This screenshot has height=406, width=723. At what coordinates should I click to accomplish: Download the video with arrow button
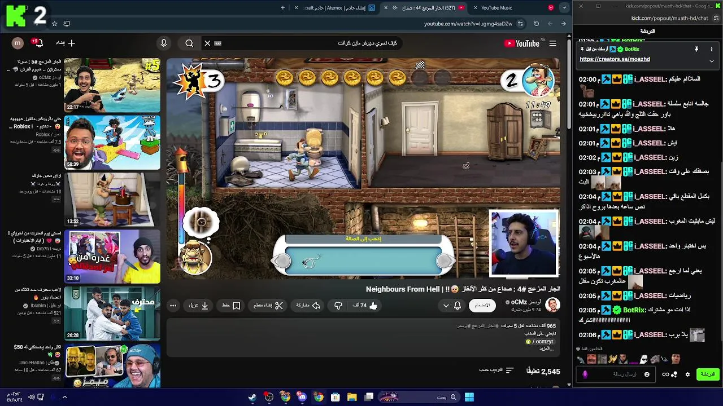199,306
